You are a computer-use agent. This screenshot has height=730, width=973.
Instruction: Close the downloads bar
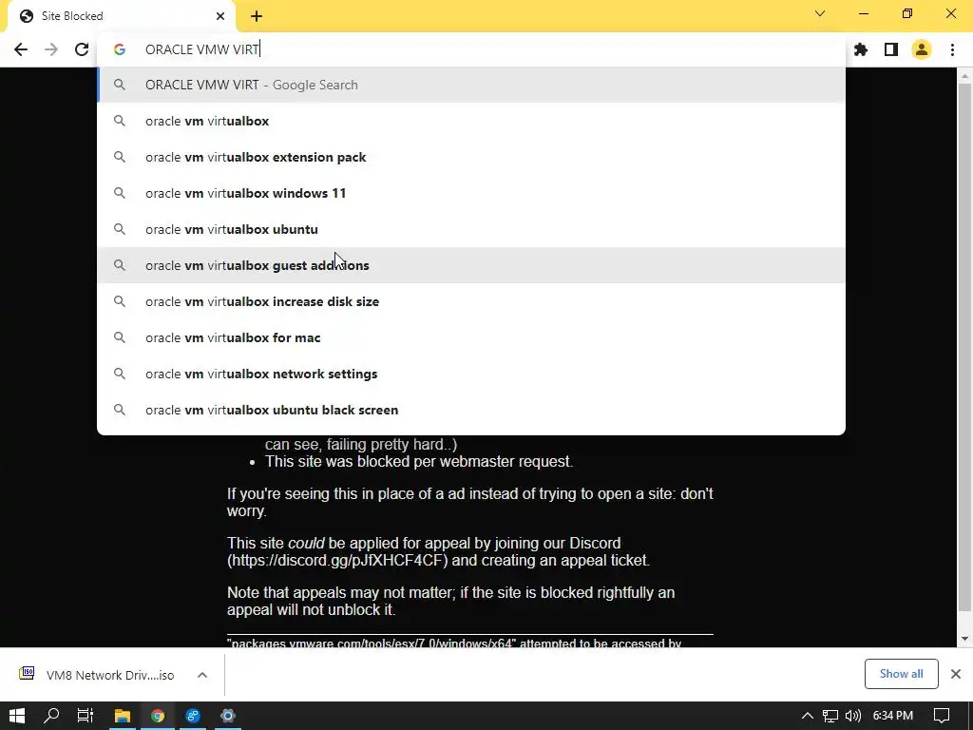[x=956, y=674]
